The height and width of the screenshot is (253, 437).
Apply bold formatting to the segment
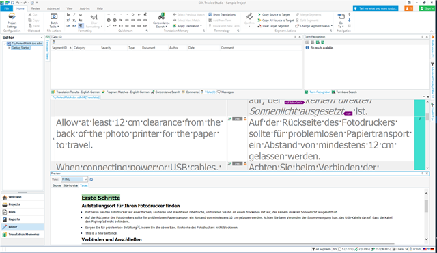click(68, 15)
